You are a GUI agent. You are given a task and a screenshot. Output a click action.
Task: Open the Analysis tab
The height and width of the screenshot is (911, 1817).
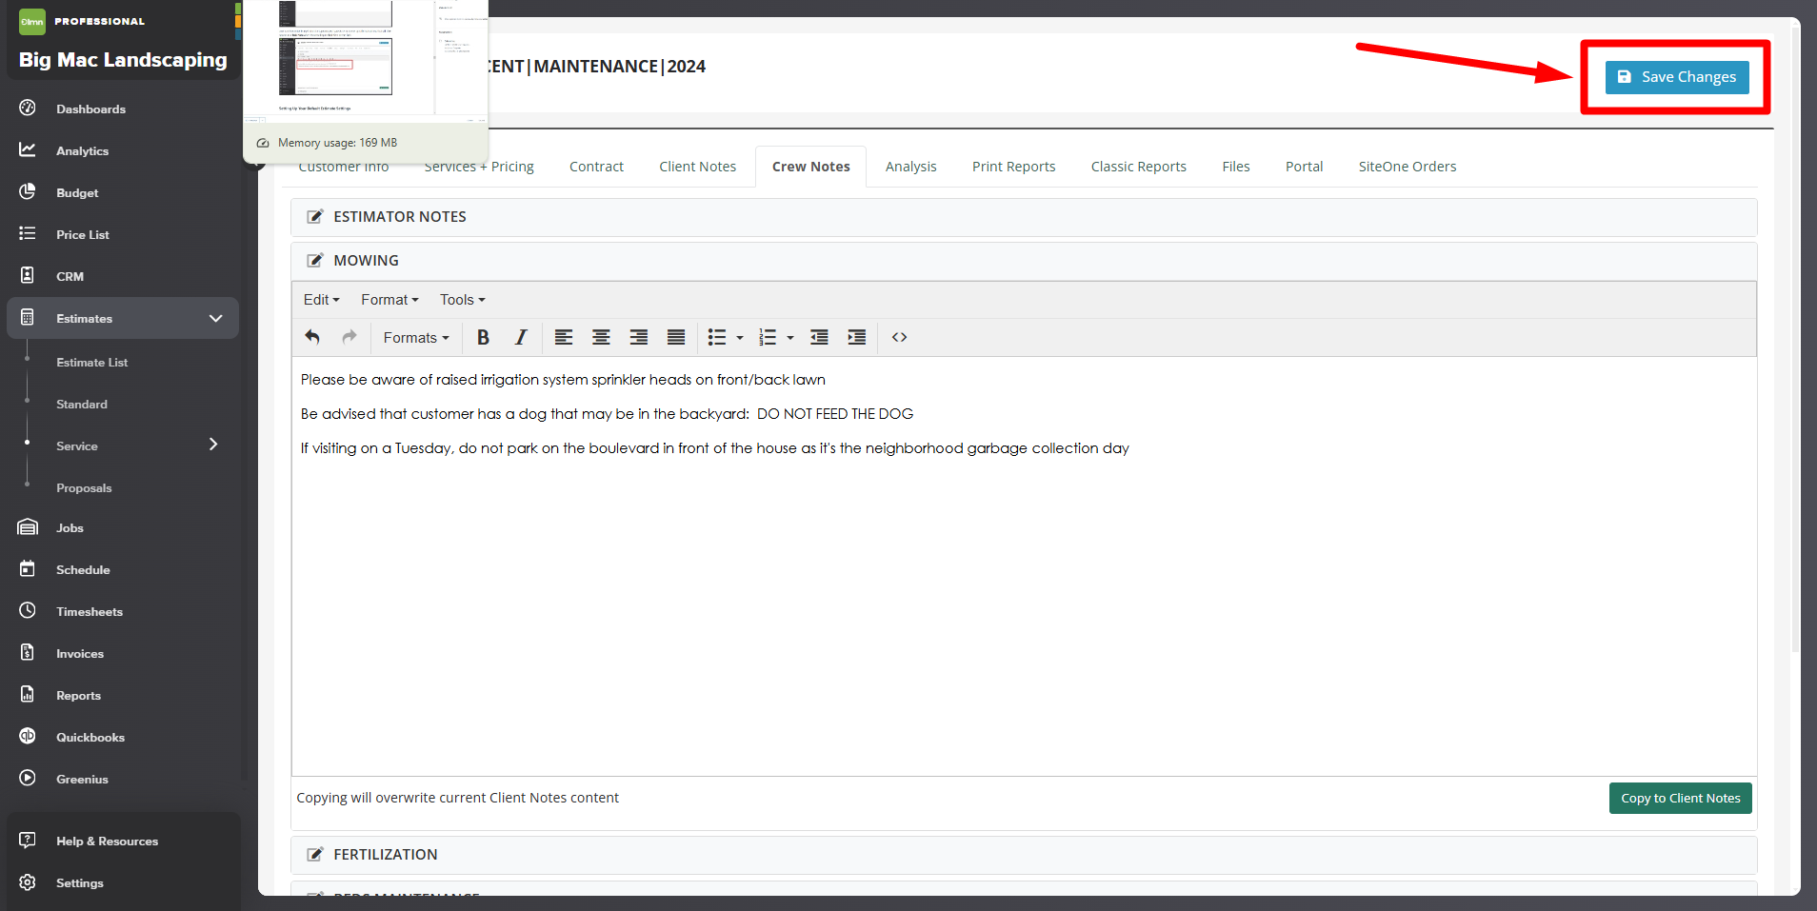pyautogui.click(x=911, y=167)
